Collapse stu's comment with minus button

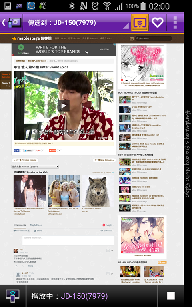pyautogui.click(x=108, y=250)
